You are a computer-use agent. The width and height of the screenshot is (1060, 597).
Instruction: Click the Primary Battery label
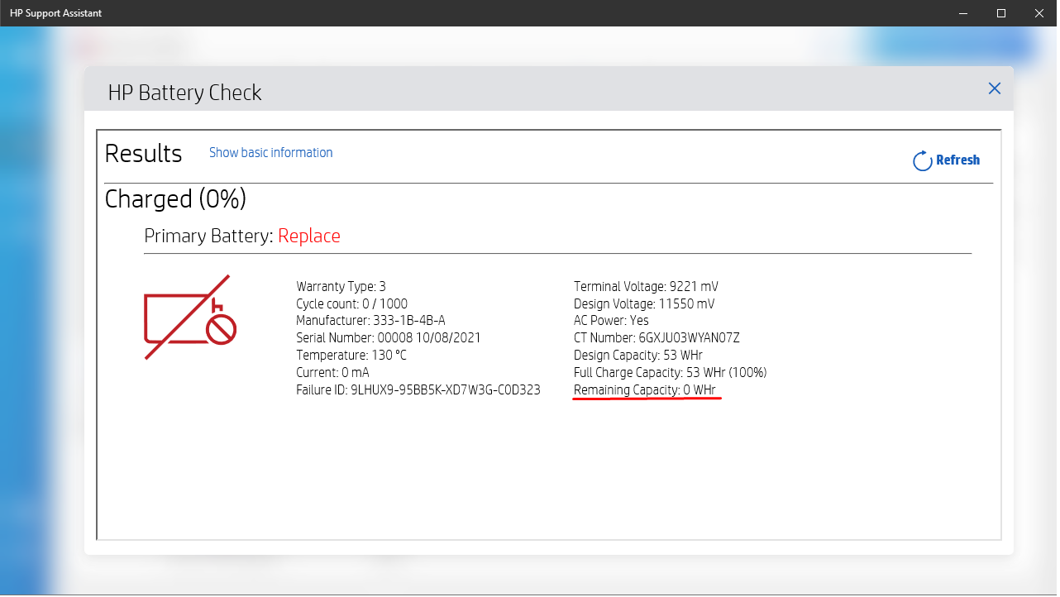208,236
